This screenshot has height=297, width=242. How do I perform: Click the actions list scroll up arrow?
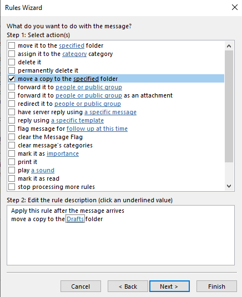coord(229,46)
